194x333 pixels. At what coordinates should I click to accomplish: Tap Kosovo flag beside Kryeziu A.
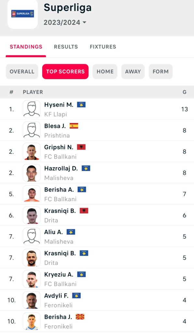pos(81,274)
